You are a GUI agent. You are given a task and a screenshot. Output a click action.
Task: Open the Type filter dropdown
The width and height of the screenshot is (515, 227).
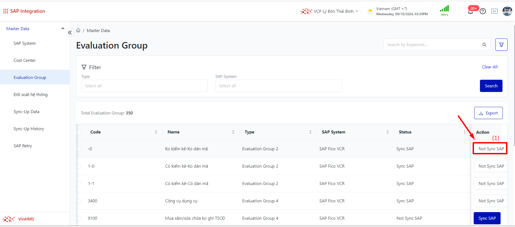[x=144, y=86]
